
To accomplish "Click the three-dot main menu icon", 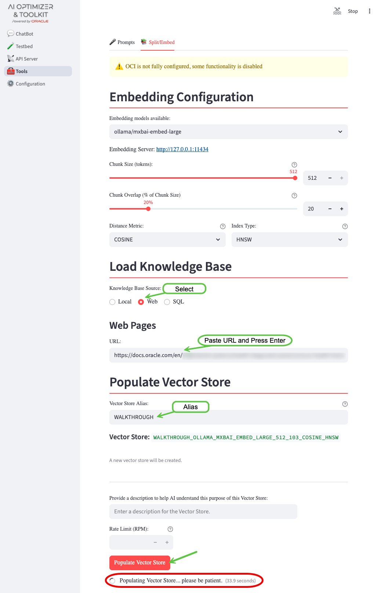I will pyautogui.click(x=369, y=11).
